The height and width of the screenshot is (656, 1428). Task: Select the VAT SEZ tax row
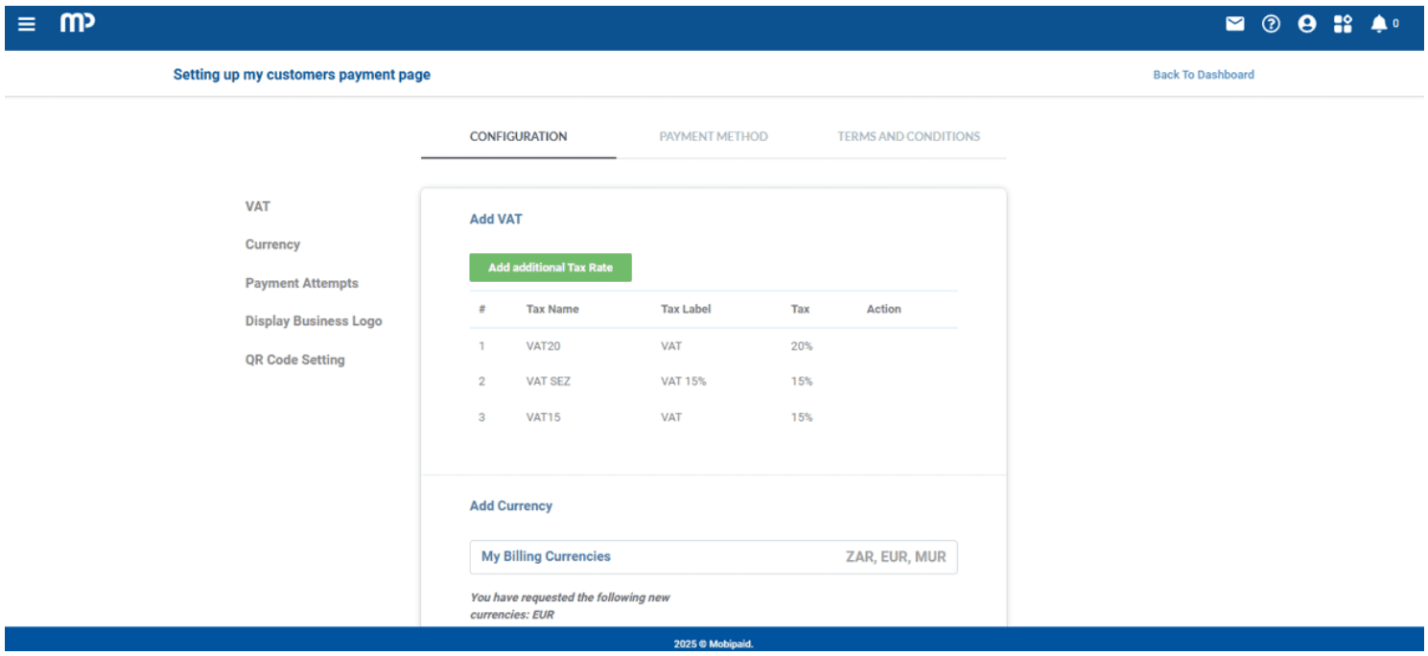tap(548, 382)
